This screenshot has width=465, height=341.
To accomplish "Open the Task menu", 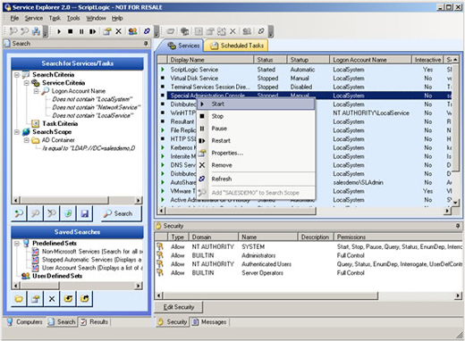I will coord(55,18).
